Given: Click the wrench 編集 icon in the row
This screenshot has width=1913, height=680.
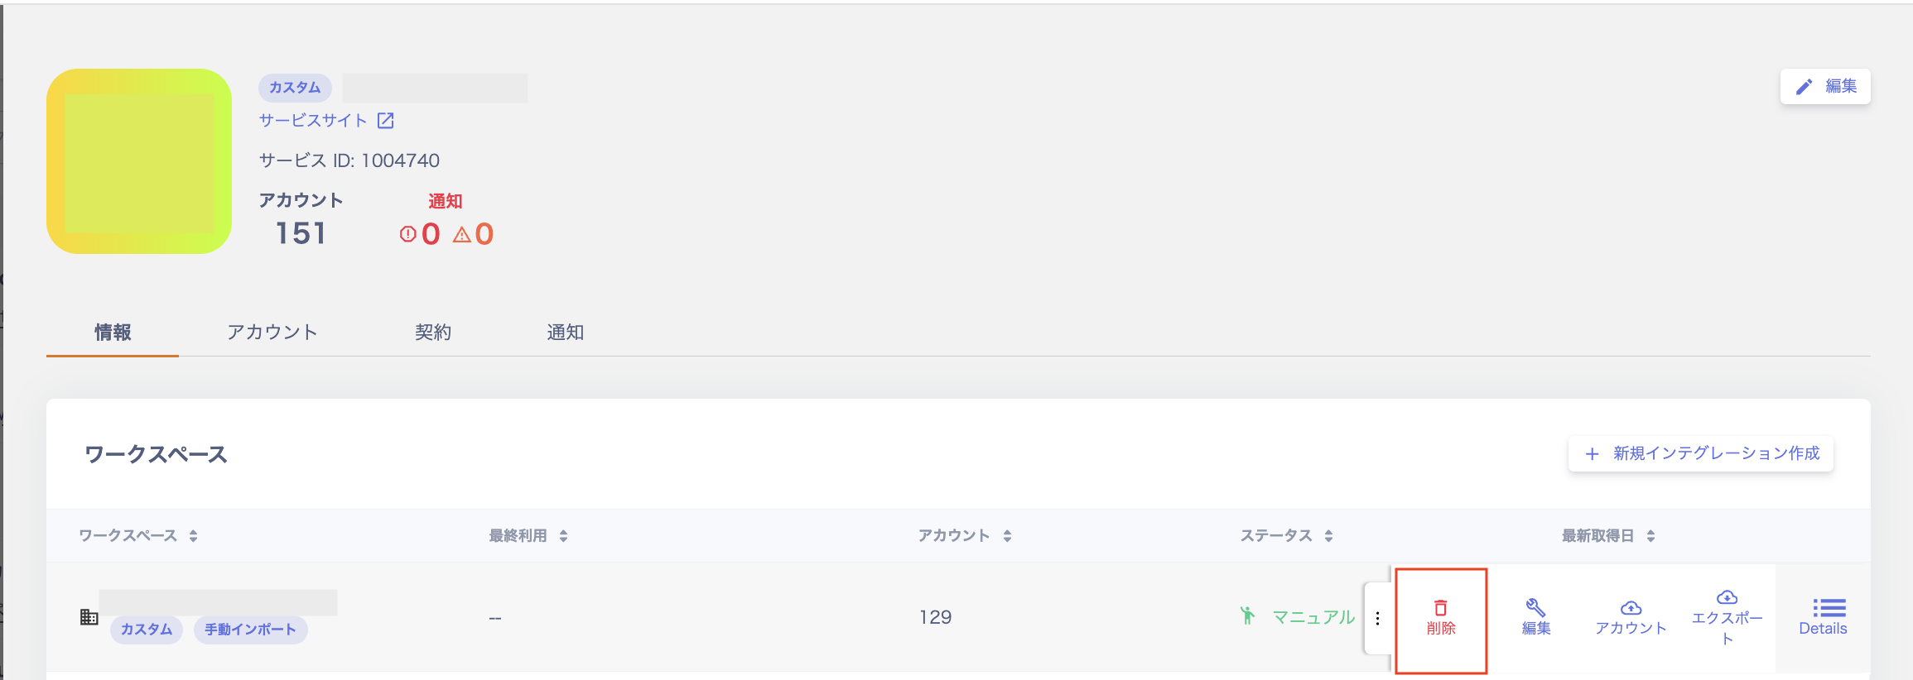Looking at the screenshot, I should pyautogui.click(x=1535, y=609).
